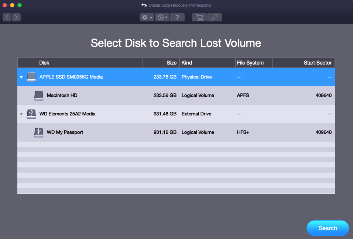Select the Macintosh HD volume icon
Image resolution: width=353 pixels, height=239 pixels.
pyautogui.click(x=39, y=95)
